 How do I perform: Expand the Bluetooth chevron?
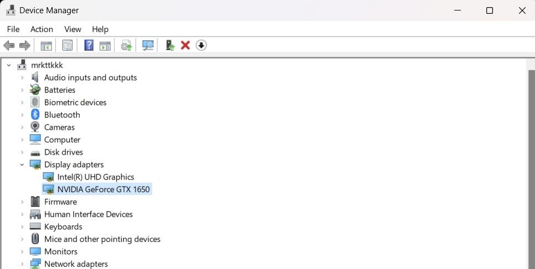pos(22,115)
